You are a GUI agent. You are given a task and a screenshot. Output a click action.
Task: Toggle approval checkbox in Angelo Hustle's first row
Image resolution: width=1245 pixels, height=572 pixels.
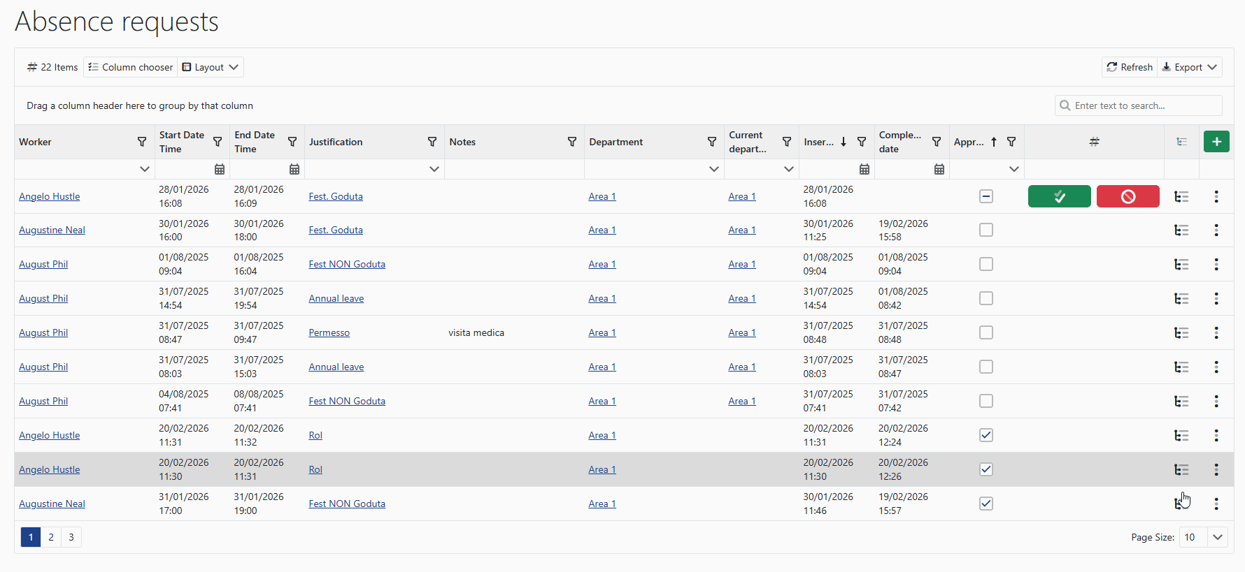point(986,197)
